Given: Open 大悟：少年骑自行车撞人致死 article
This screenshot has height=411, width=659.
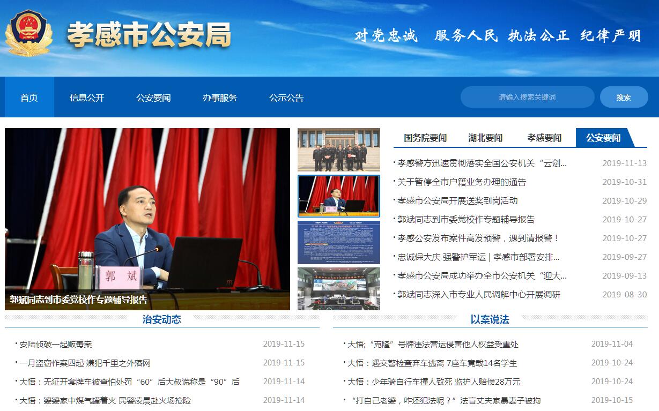Looking at the screenshot, I should click(434, 382).
